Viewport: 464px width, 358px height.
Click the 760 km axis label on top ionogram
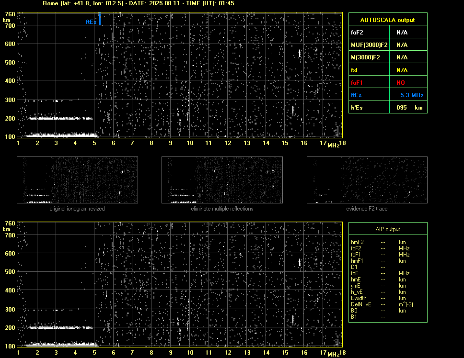click(x=10, y=14)
